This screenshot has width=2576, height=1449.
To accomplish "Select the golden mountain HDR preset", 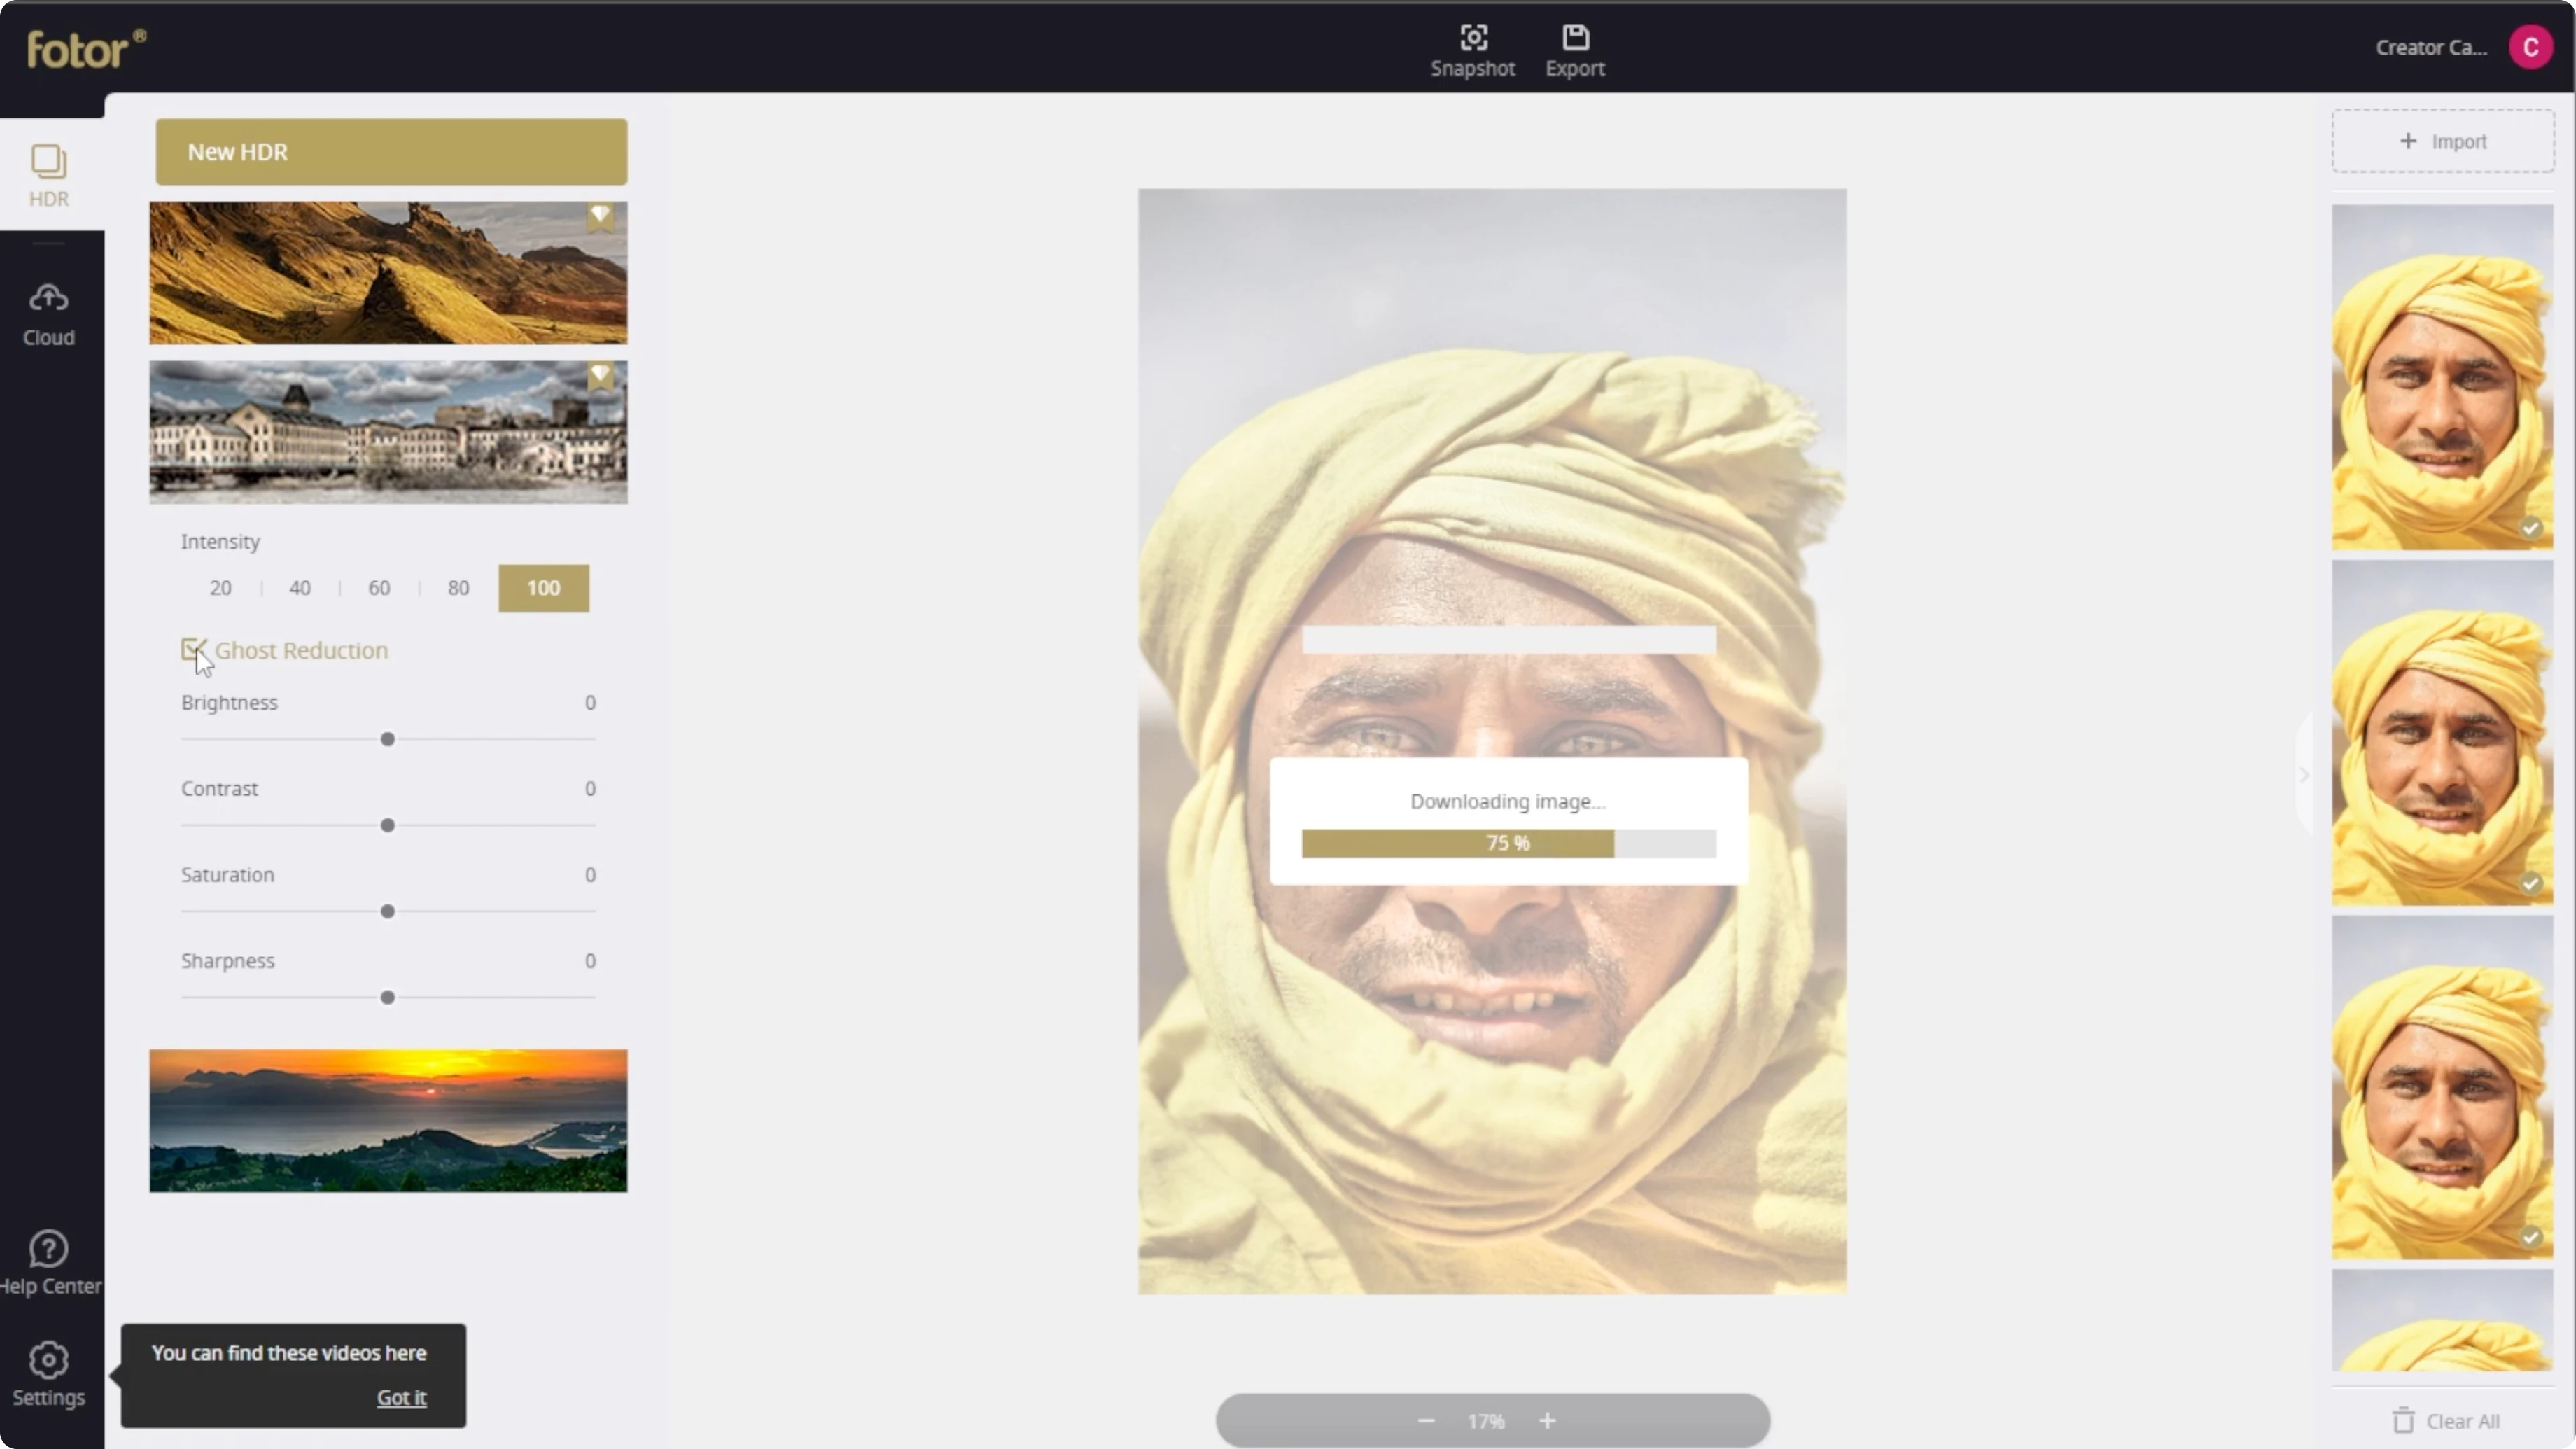I will [388, 273].
